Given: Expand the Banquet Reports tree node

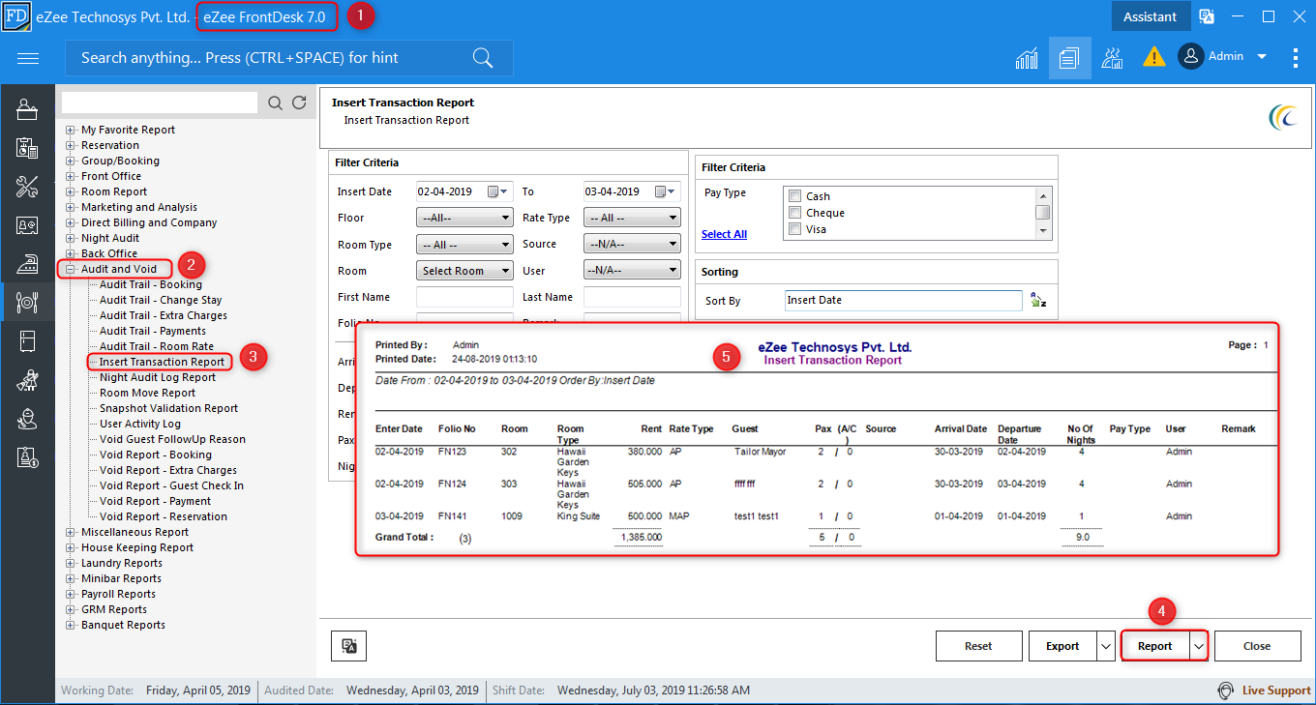Looking at the screenshot, I should (70, 625).
